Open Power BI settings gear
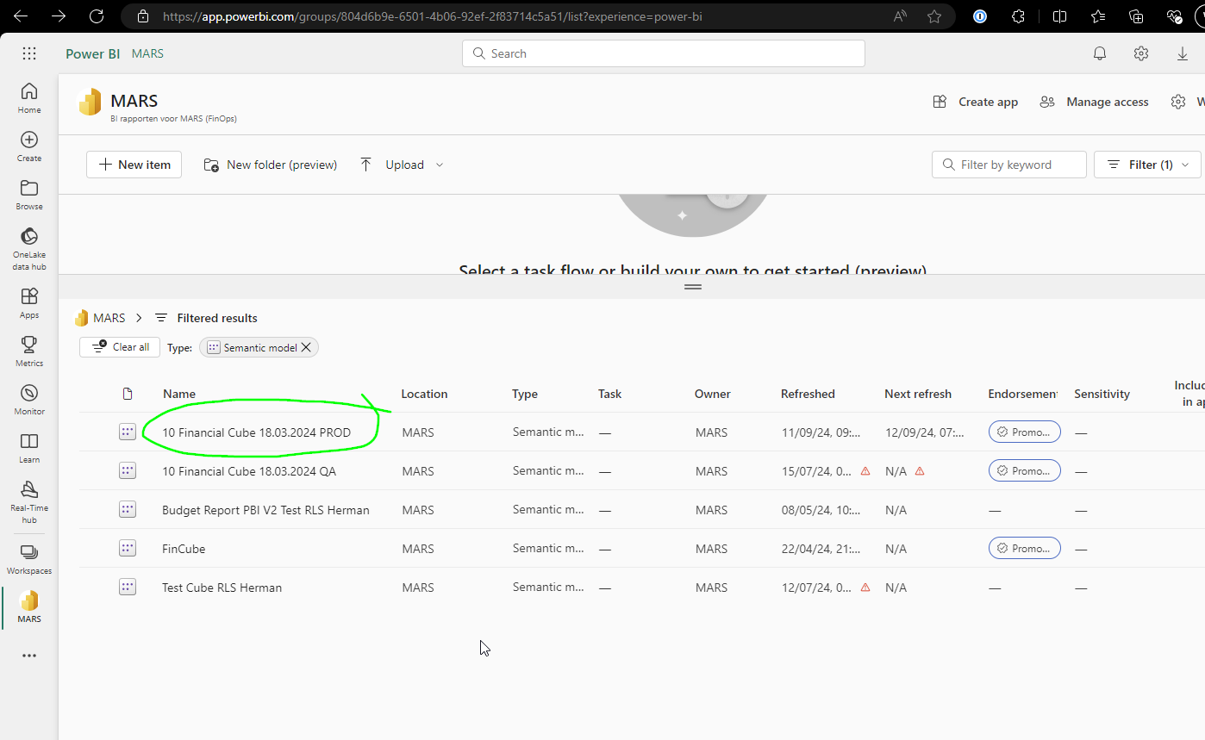 pyautogui.click(x=1141, y=53)
